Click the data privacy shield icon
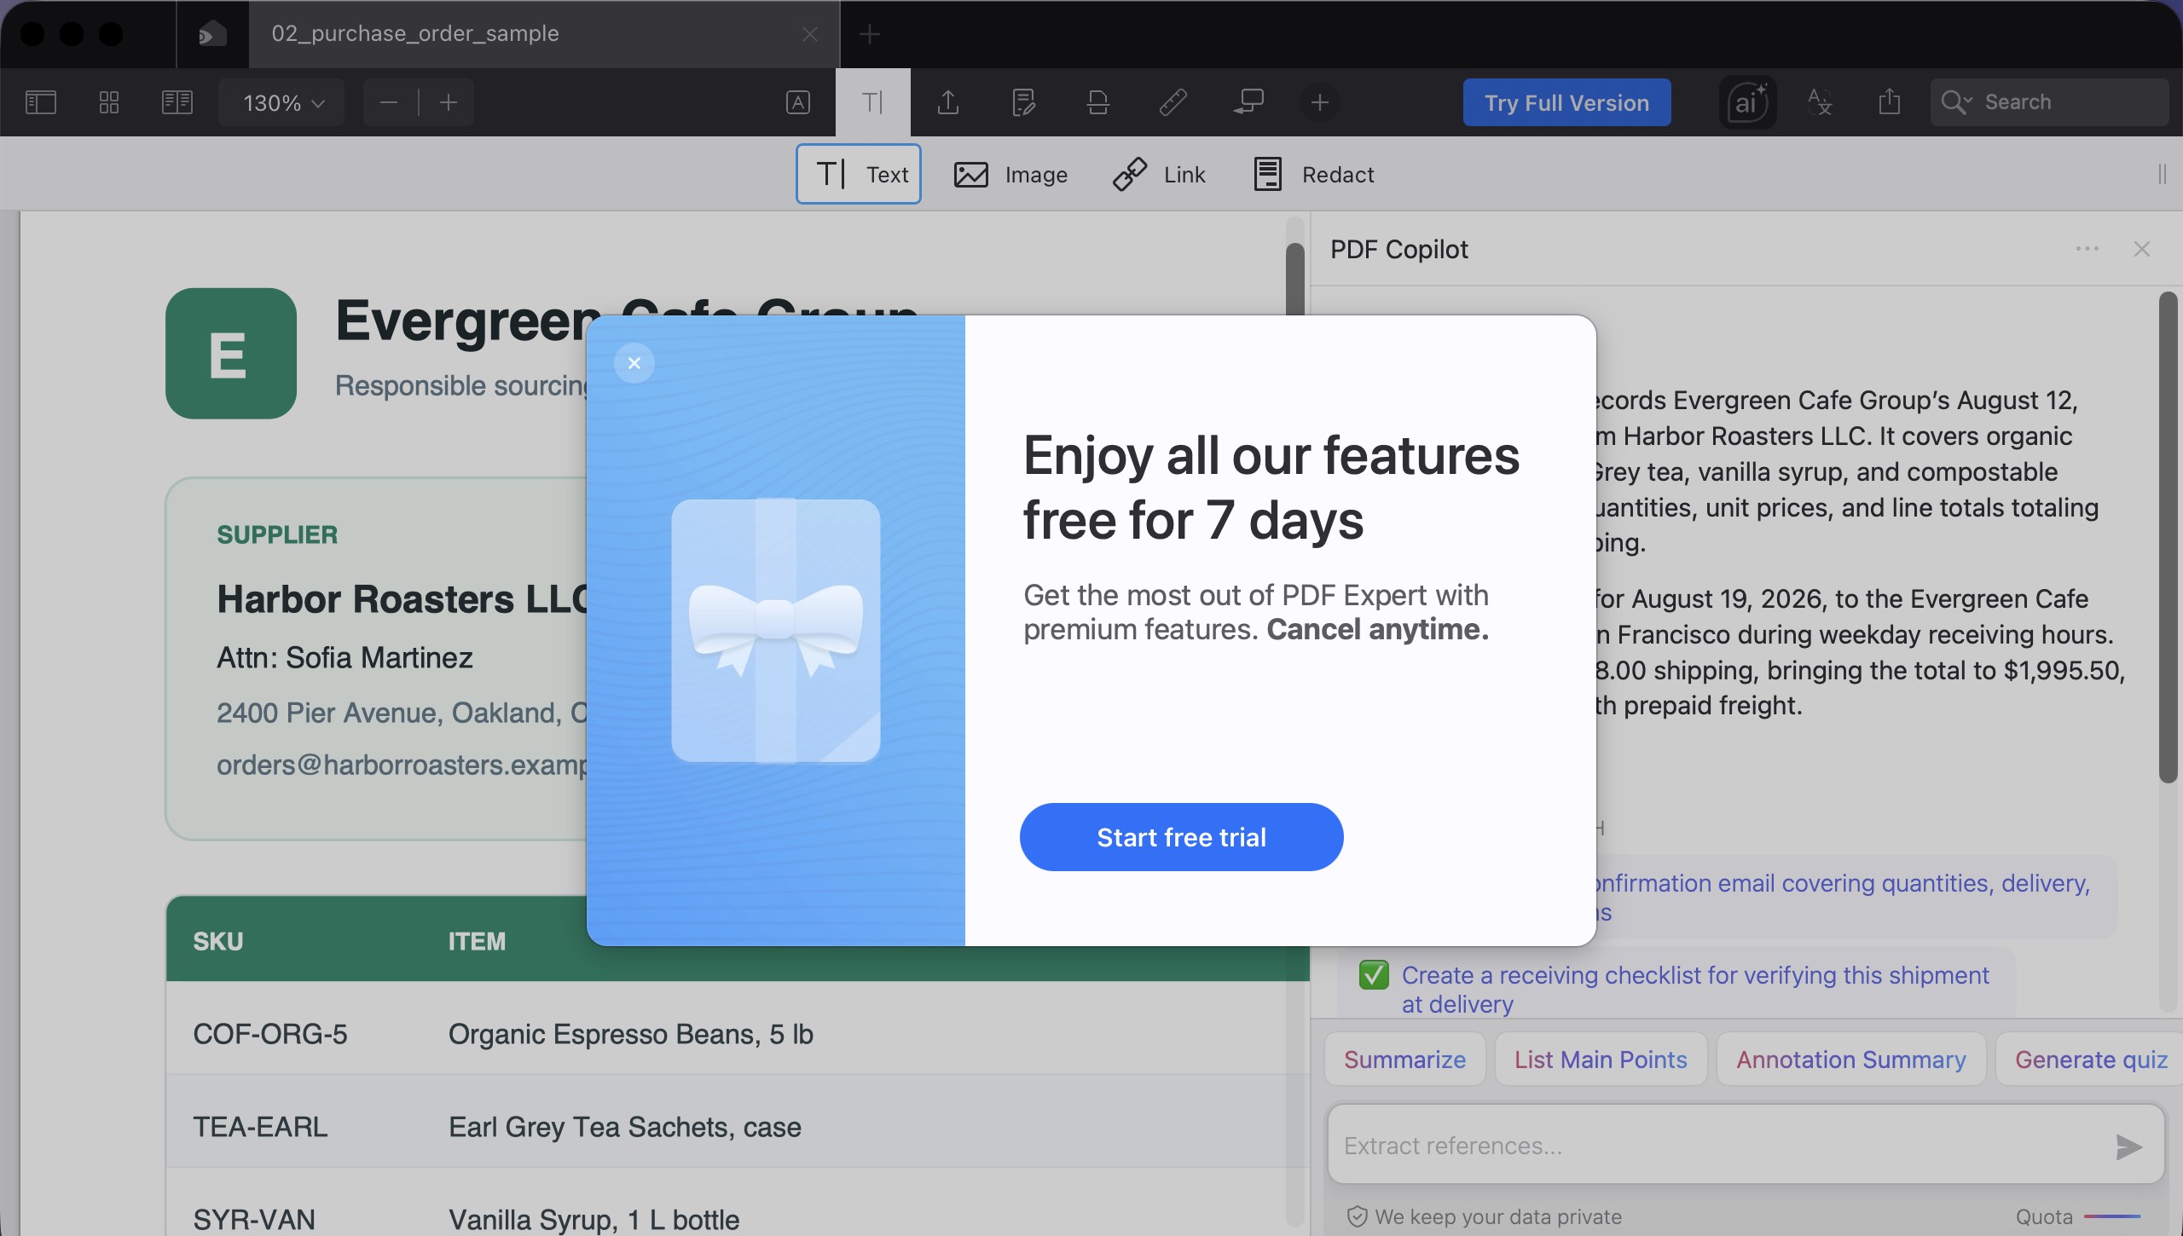This screenshot has width=2183, height=1236. pos(1357,1216)
